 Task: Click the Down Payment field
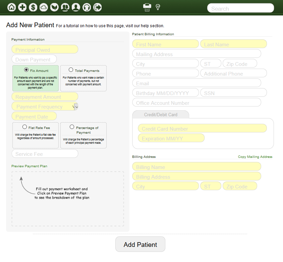click(34, 59)
